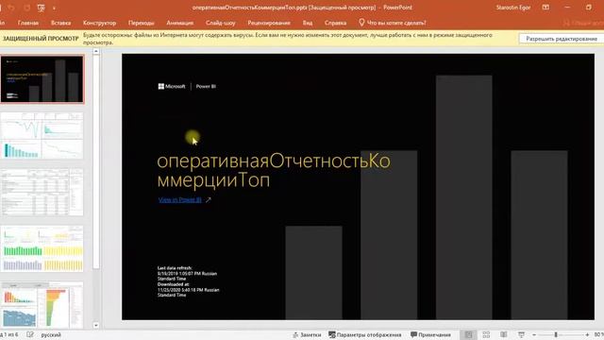Screen dimensions: 604x340
Task: Click the lightbulb icon beside the search box
Action: click(361, 23)
